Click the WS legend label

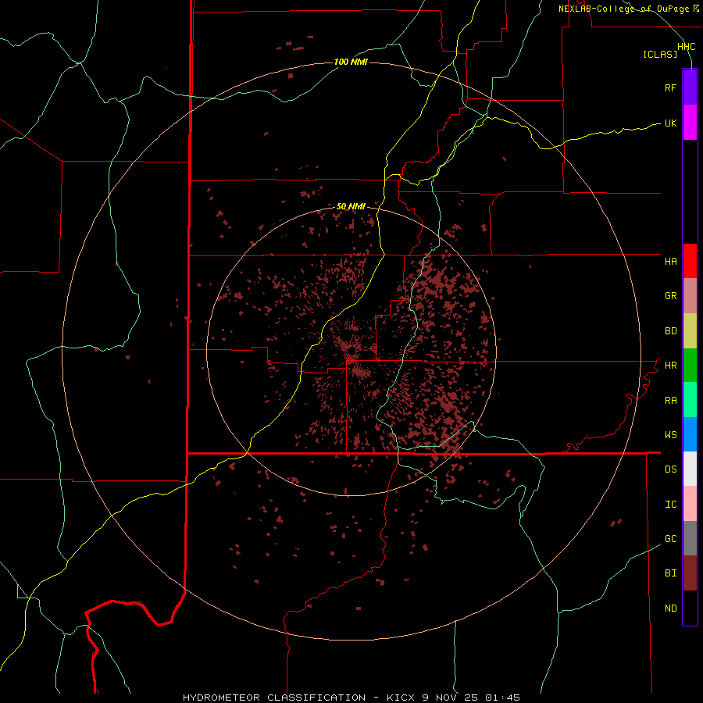click(x=670, y=434)
